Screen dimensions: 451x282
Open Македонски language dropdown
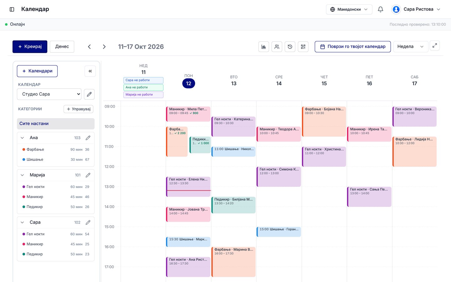tap(349, 9)
